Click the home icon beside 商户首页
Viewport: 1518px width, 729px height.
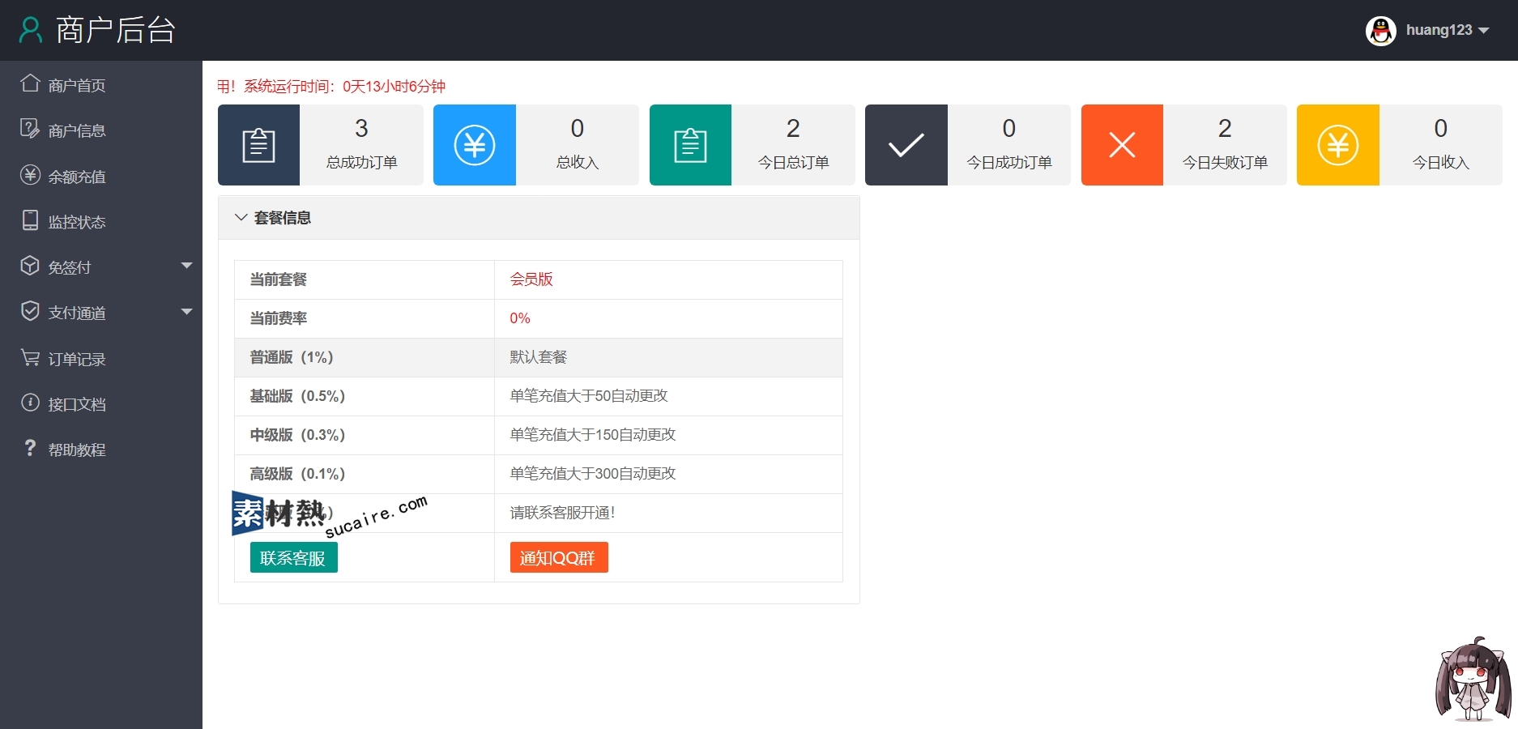[x=30, y=83]
